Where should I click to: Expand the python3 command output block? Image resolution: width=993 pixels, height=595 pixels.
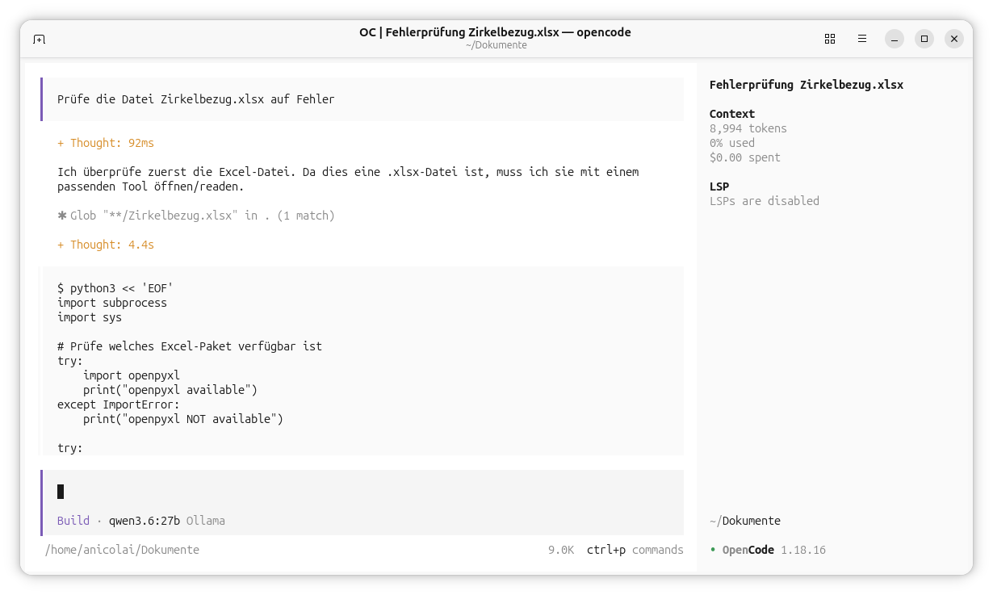point(362,361)
